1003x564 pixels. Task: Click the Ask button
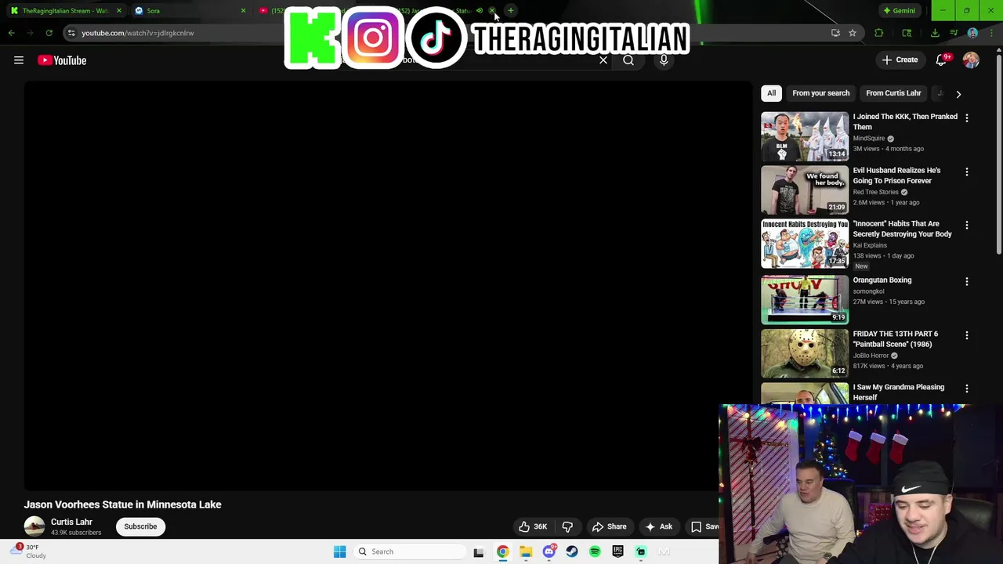coord(658,526)
